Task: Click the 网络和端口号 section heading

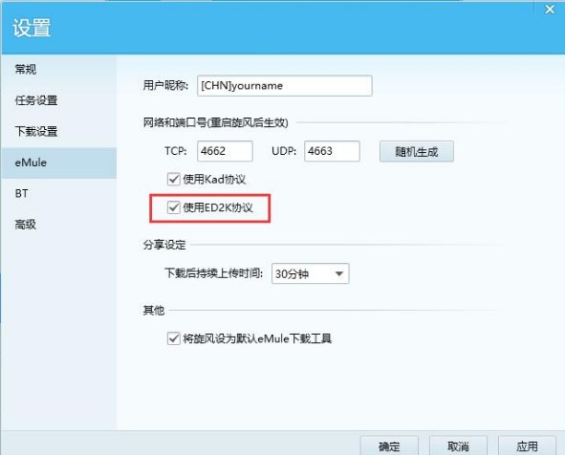Action: coord(215,123)
